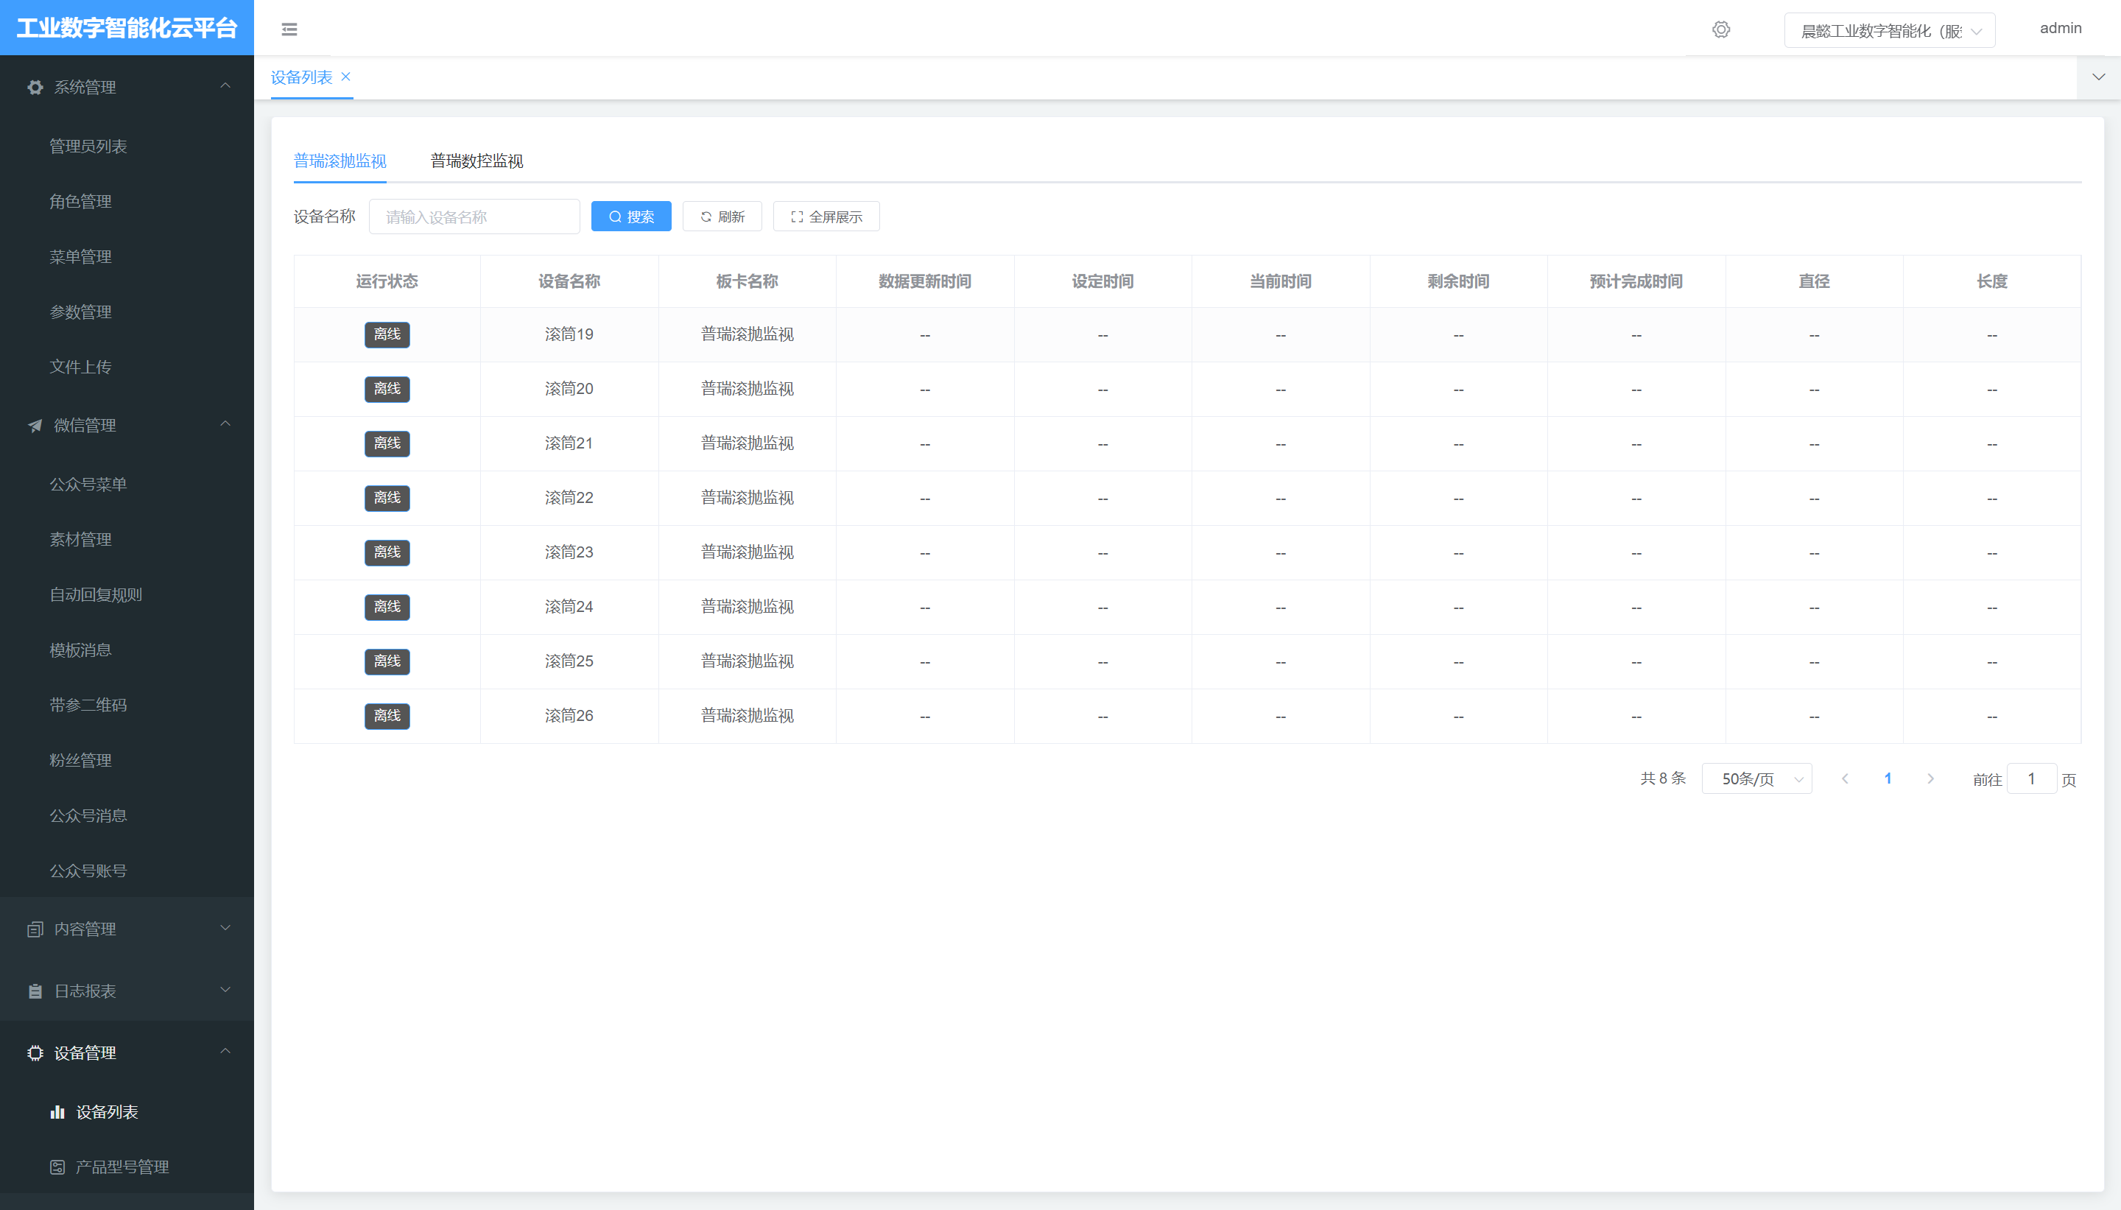Open 公众号菜单 in sidebar
The width and height of the screenshot is (2121, 1210).
point(88,484)
